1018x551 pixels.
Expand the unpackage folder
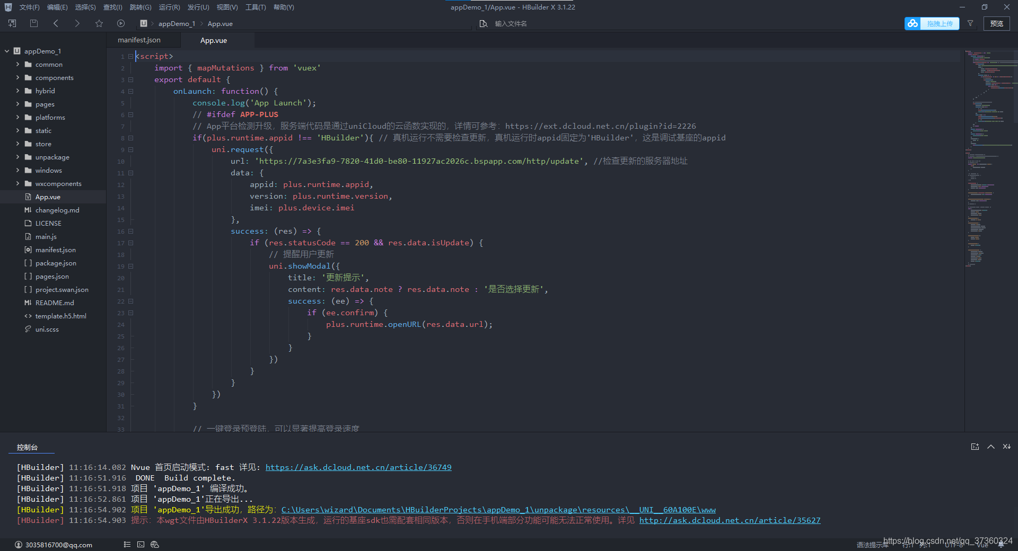click(17, 157)
